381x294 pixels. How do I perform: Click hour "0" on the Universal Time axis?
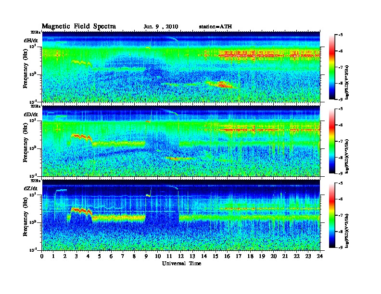tap(42, 257)
